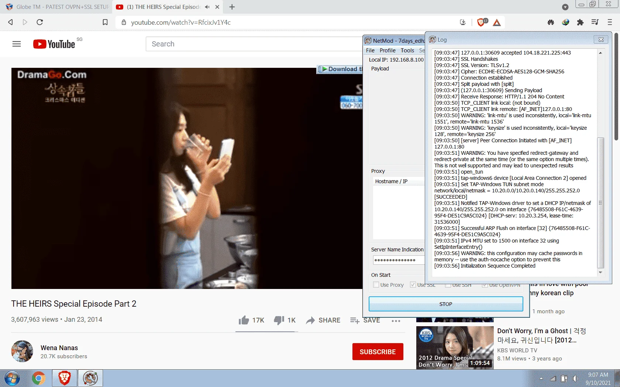Viewport: 620px width, 387px height.
Task: Open a new browser tab
Action: (x=232, y=7)
